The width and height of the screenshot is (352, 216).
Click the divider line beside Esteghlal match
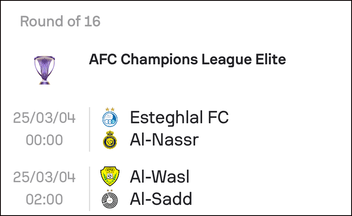[90, 129]
